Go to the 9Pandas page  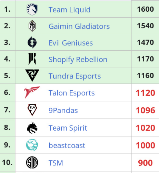[63, 111]
